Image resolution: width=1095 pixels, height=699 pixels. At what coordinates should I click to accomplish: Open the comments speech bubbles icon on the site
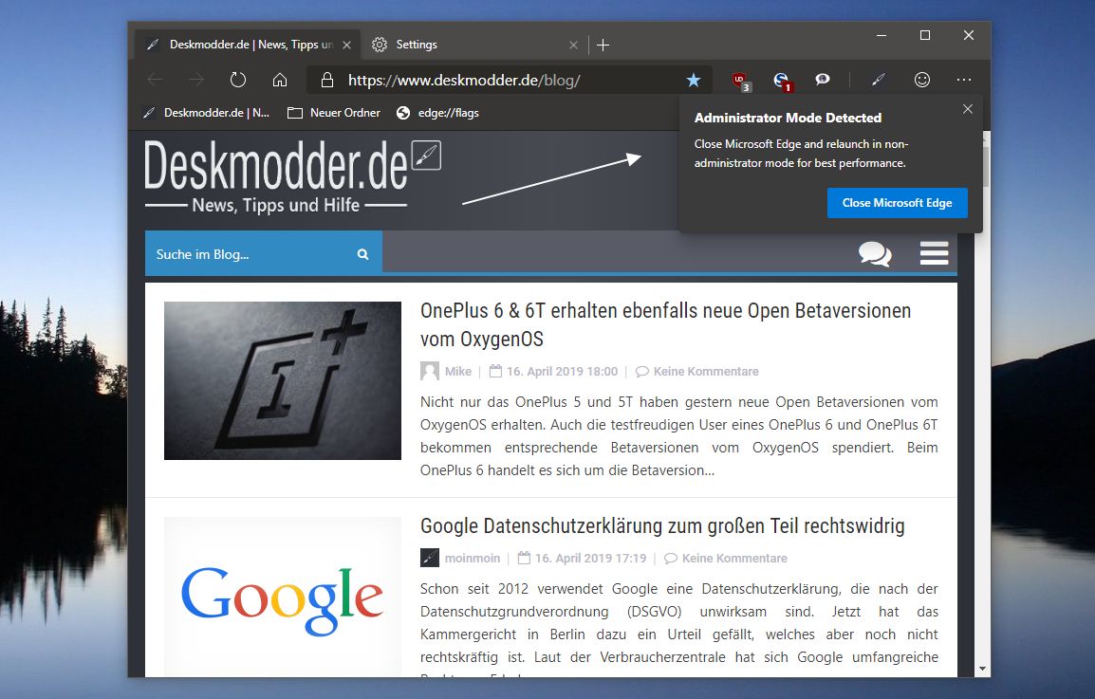tap(875, 253)
